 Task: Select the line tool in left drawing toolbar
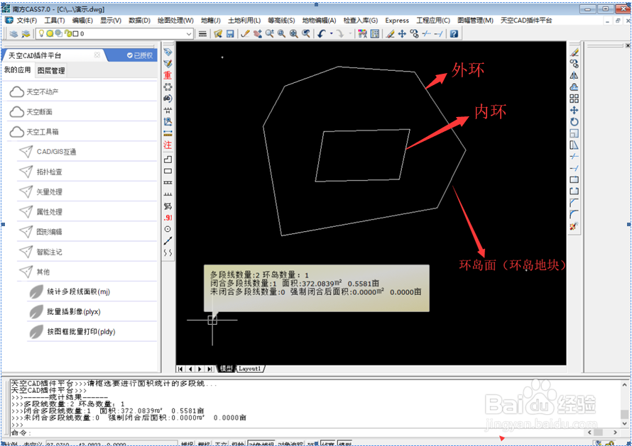click(x=168, y=240)
